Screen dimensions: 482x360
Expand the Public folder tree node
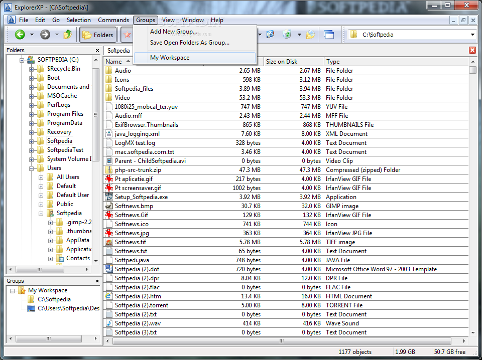click(41, 205)
